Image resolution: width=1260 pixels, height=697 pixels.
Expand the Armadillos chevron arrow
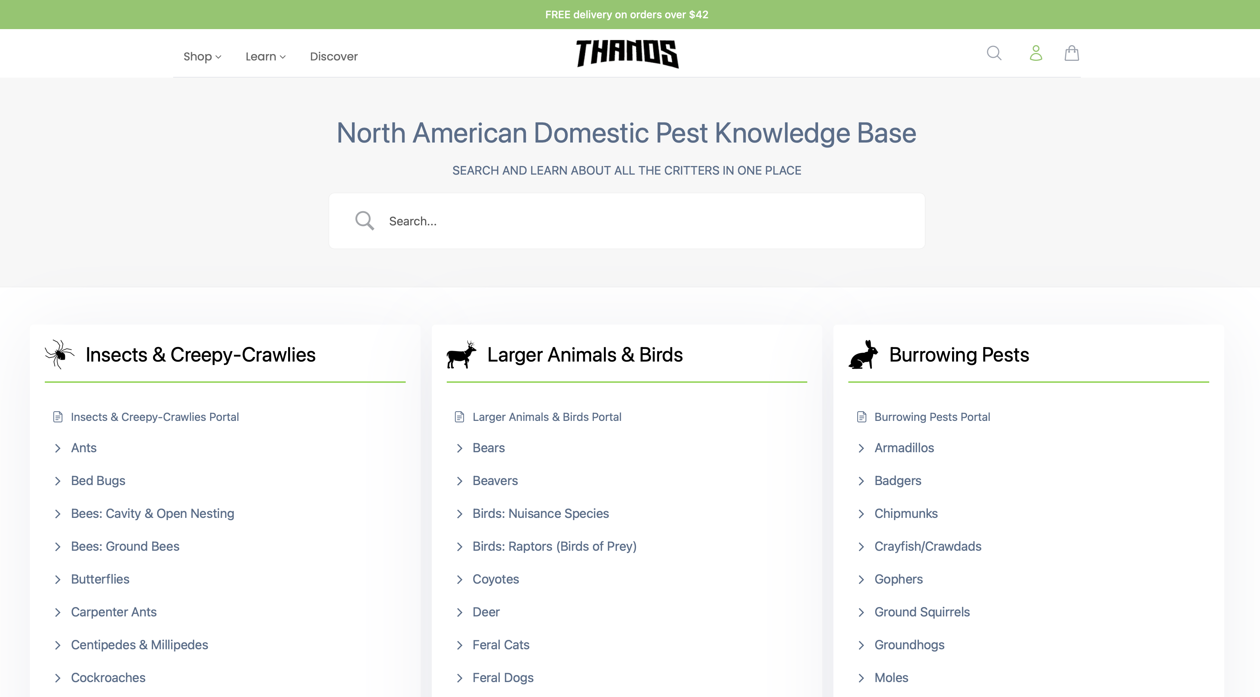pyautogui.click(x=861, y=448)
